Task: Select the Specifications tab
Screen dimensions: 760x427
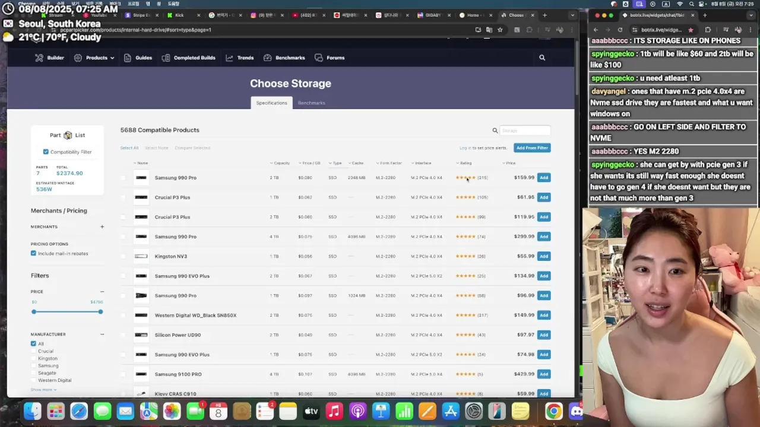Action: (271, 103)
